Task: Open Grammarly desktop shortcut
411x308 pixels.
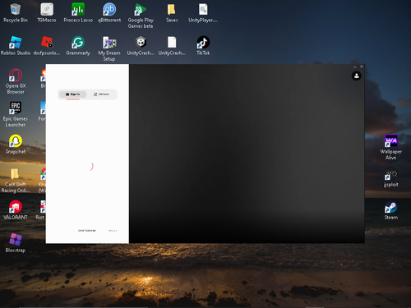Action: [78, 46]
